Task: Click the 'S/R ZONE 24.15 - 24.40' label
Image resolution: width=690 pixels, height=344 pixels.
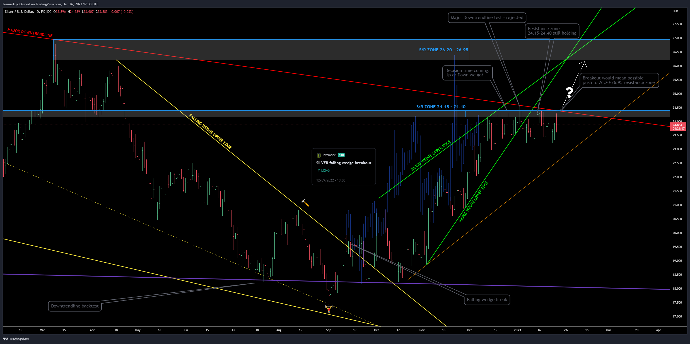Action: pyautogui.click(x=441, y=107)
